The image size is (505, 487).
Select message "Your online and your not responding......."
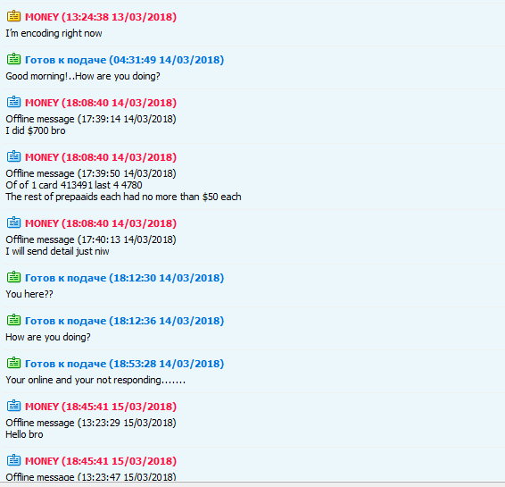[95, 380]
